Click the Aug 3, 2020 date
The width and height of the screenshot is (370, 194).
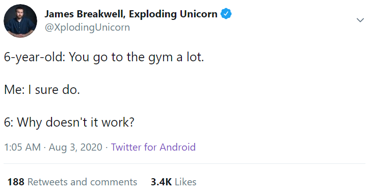tap(75, 147)
